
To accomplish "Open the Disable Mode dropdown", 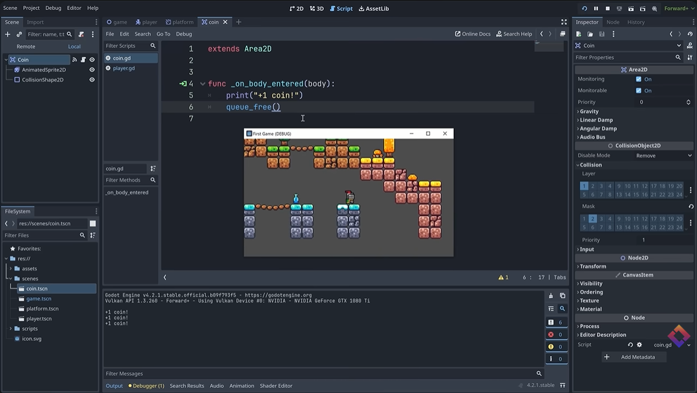I will [663, 156].
